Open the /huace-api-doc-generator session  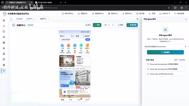(x=165, y=64)
